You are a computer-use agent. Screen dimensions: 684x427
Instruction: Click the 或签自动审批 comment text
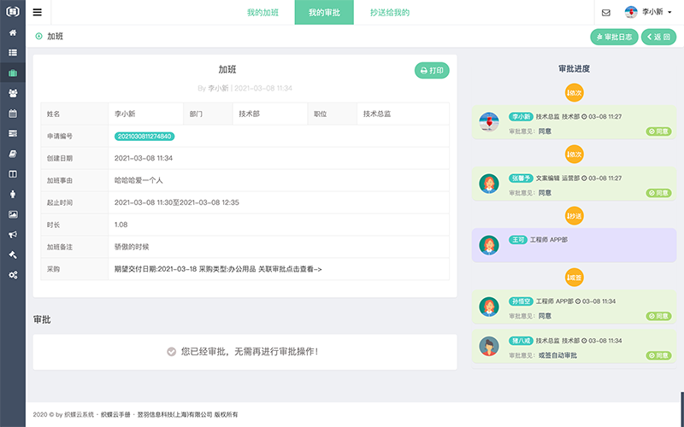pos(557,355)
